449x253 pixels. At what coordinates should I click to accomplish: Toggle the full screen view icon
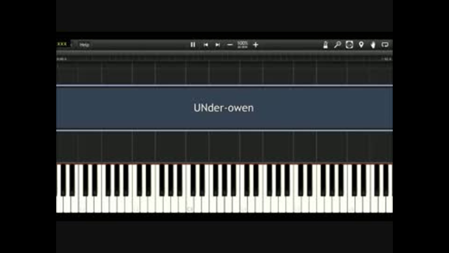point(349,45)
